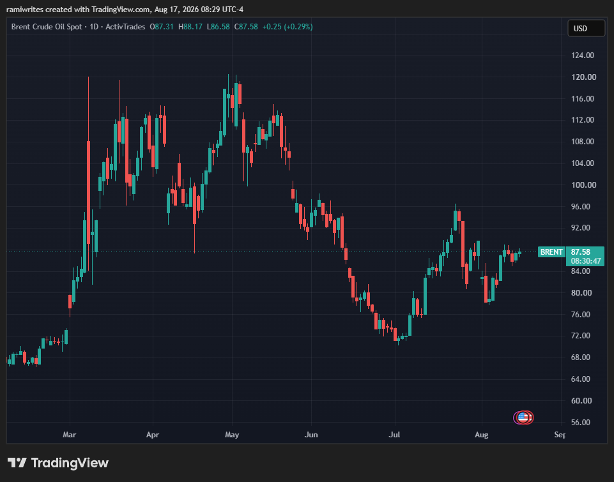The image size is (614, 482).
Task: Click the US economic event flag icon
Action: click(x=523, y=418)
